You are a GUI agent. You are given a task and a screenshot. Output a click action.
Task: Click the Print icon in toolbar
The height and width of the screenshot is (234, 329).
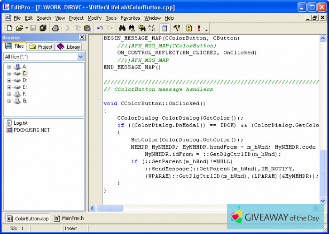click(x=55, y=28)
